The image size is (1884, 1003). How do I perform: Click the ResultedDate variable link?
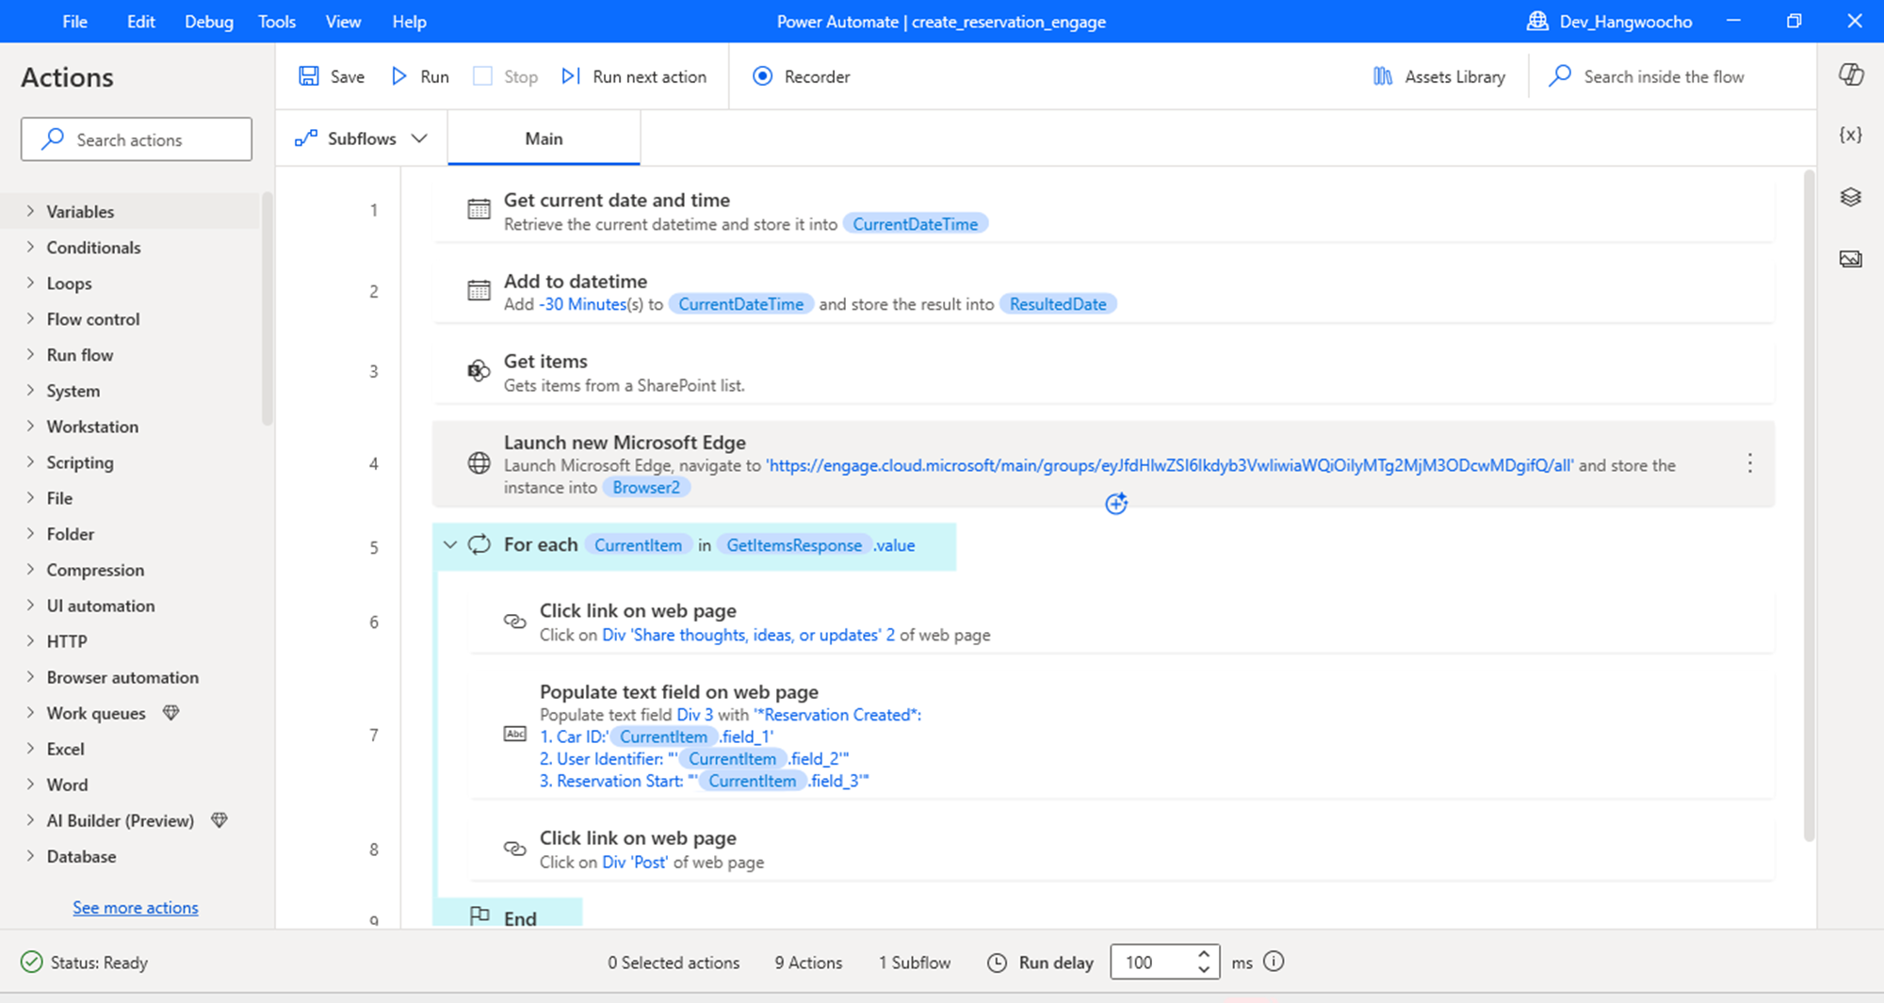point(1058,304)
